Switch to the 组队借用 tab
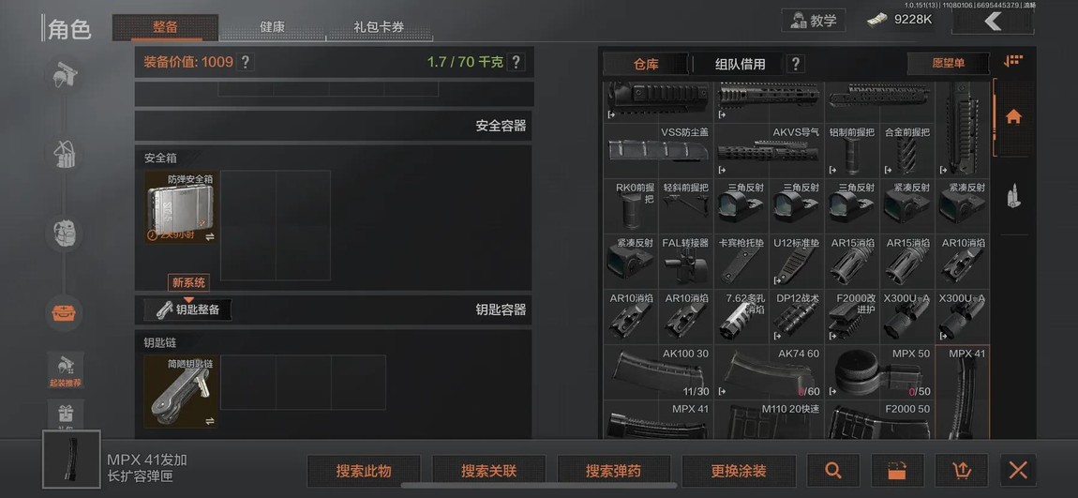Viewport: 1078px width, 498px height. coord(740,64)
